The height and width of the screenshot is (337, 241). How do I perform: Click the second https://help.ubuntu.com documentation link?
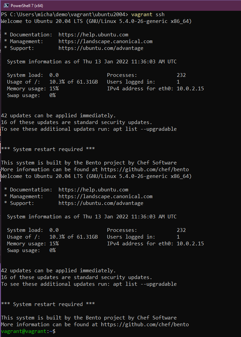click(93, 189)
